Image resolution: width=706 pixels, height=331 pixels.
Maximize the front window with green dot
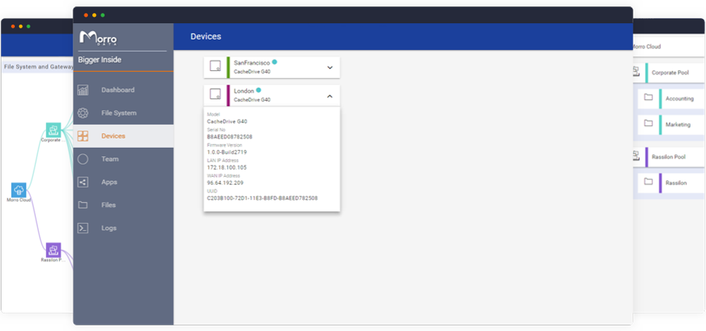[x=103, y=15]
